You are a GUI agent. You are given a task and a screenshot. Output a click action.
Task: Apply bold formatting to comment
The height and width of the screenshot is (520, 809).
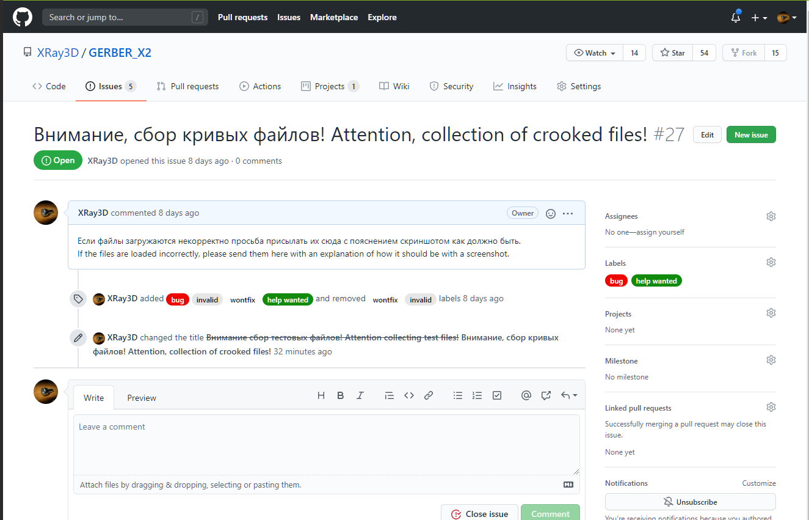341,395
